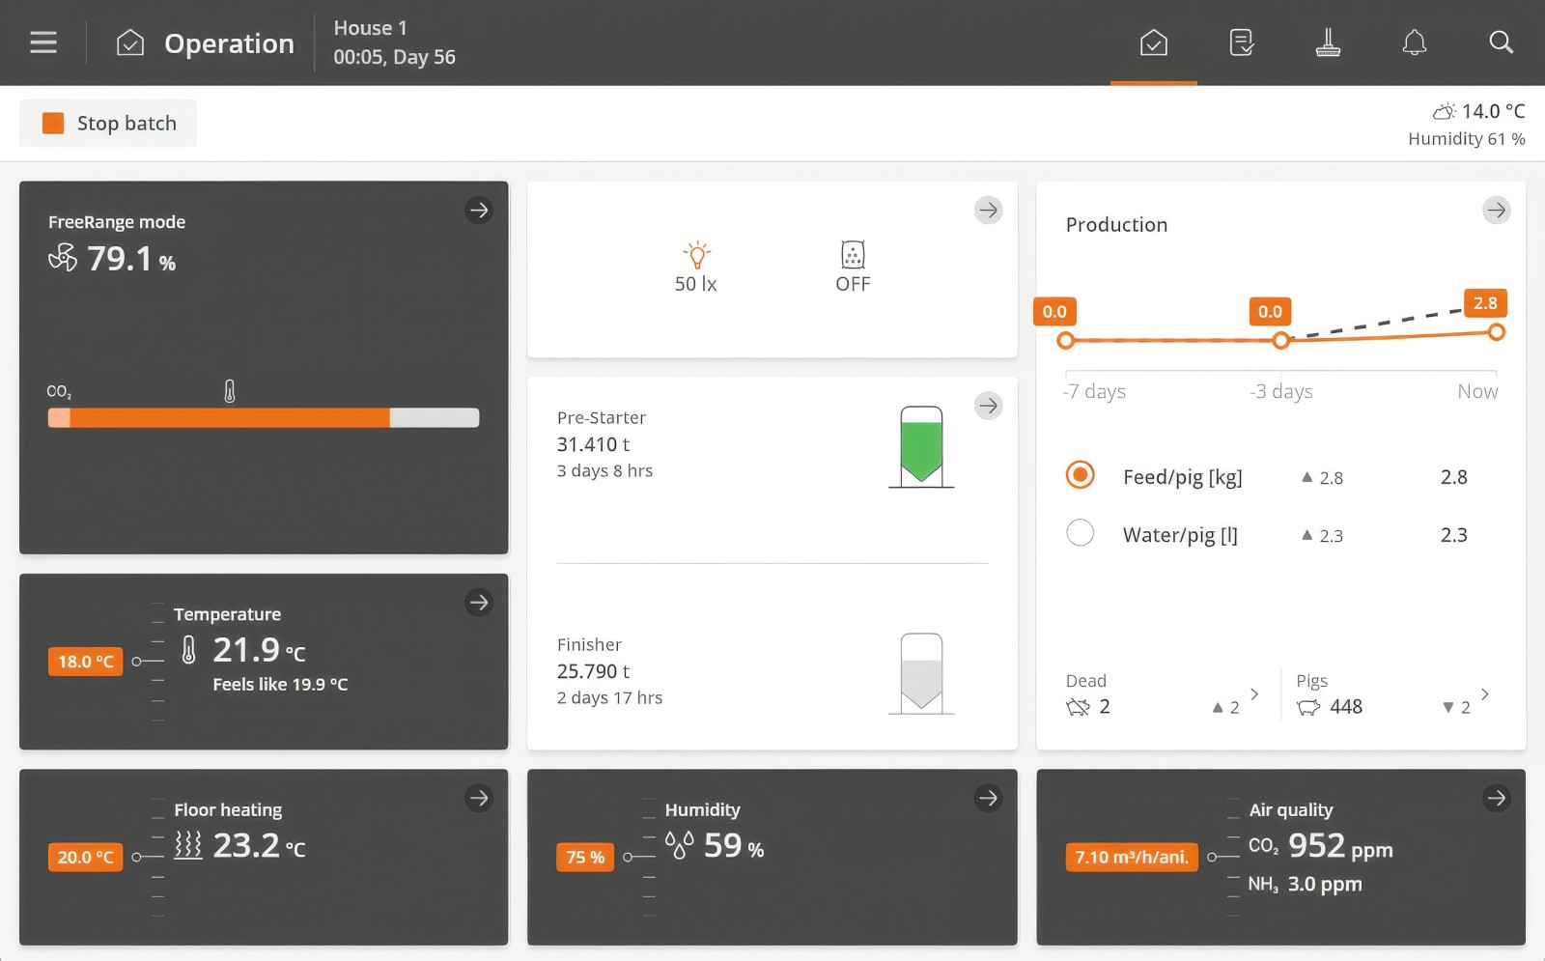
Task: Expand the Dead animals chevron
Action: tap(1254, 694)
